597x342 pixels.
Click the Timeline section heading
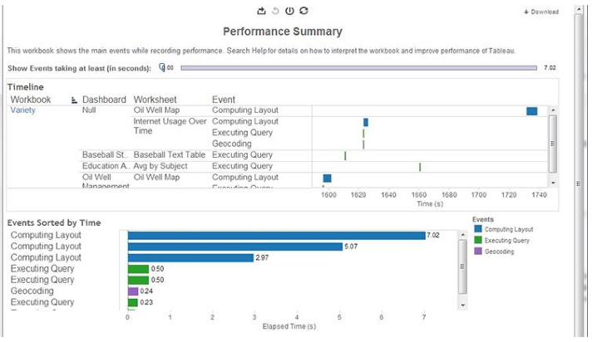(x=26, y=87)
